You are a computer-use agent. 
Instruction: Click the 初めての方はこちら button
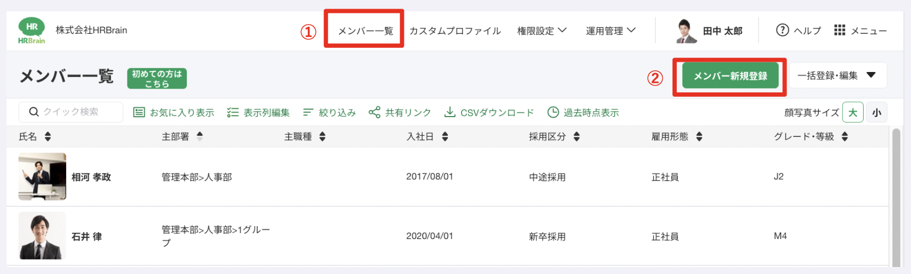[x=157, y=78]
